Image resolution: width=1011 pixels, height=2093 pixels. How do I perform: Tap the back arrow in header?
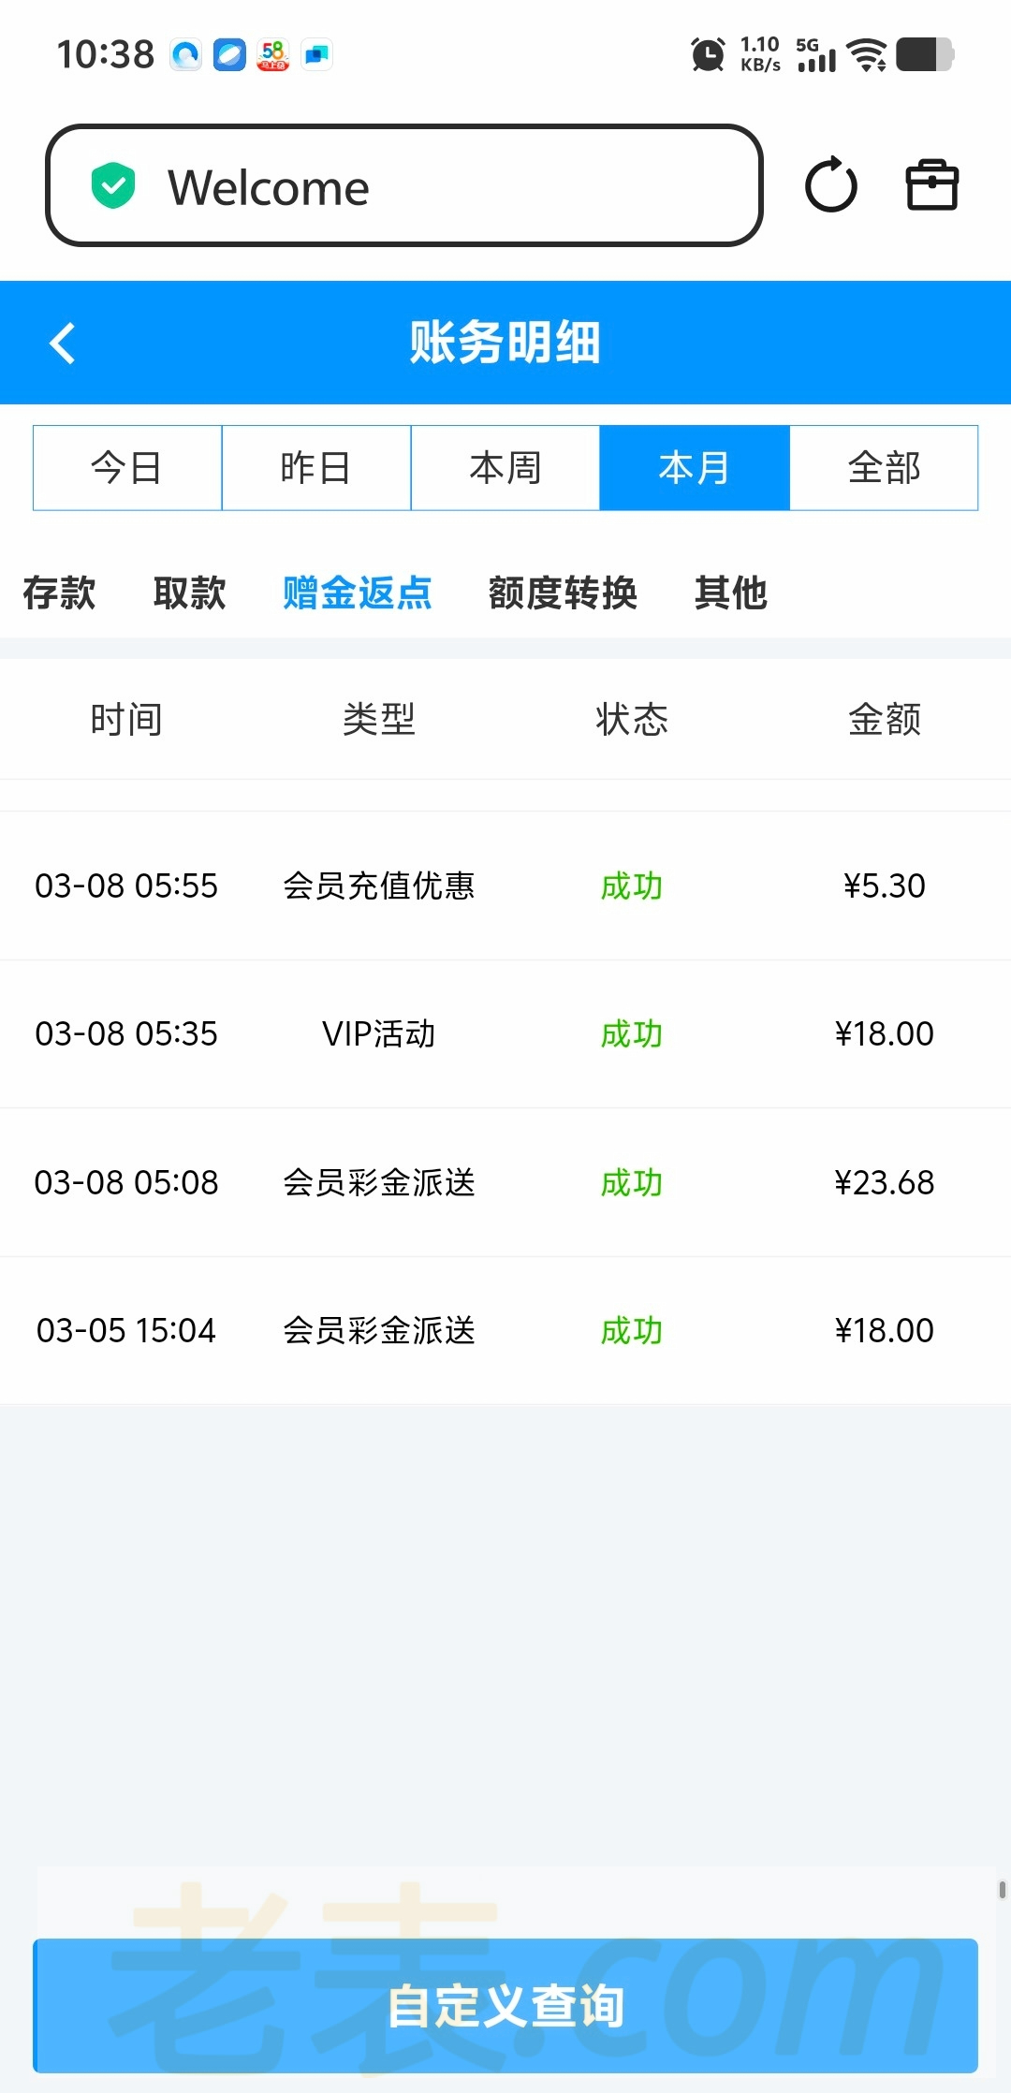pos(62,343)
